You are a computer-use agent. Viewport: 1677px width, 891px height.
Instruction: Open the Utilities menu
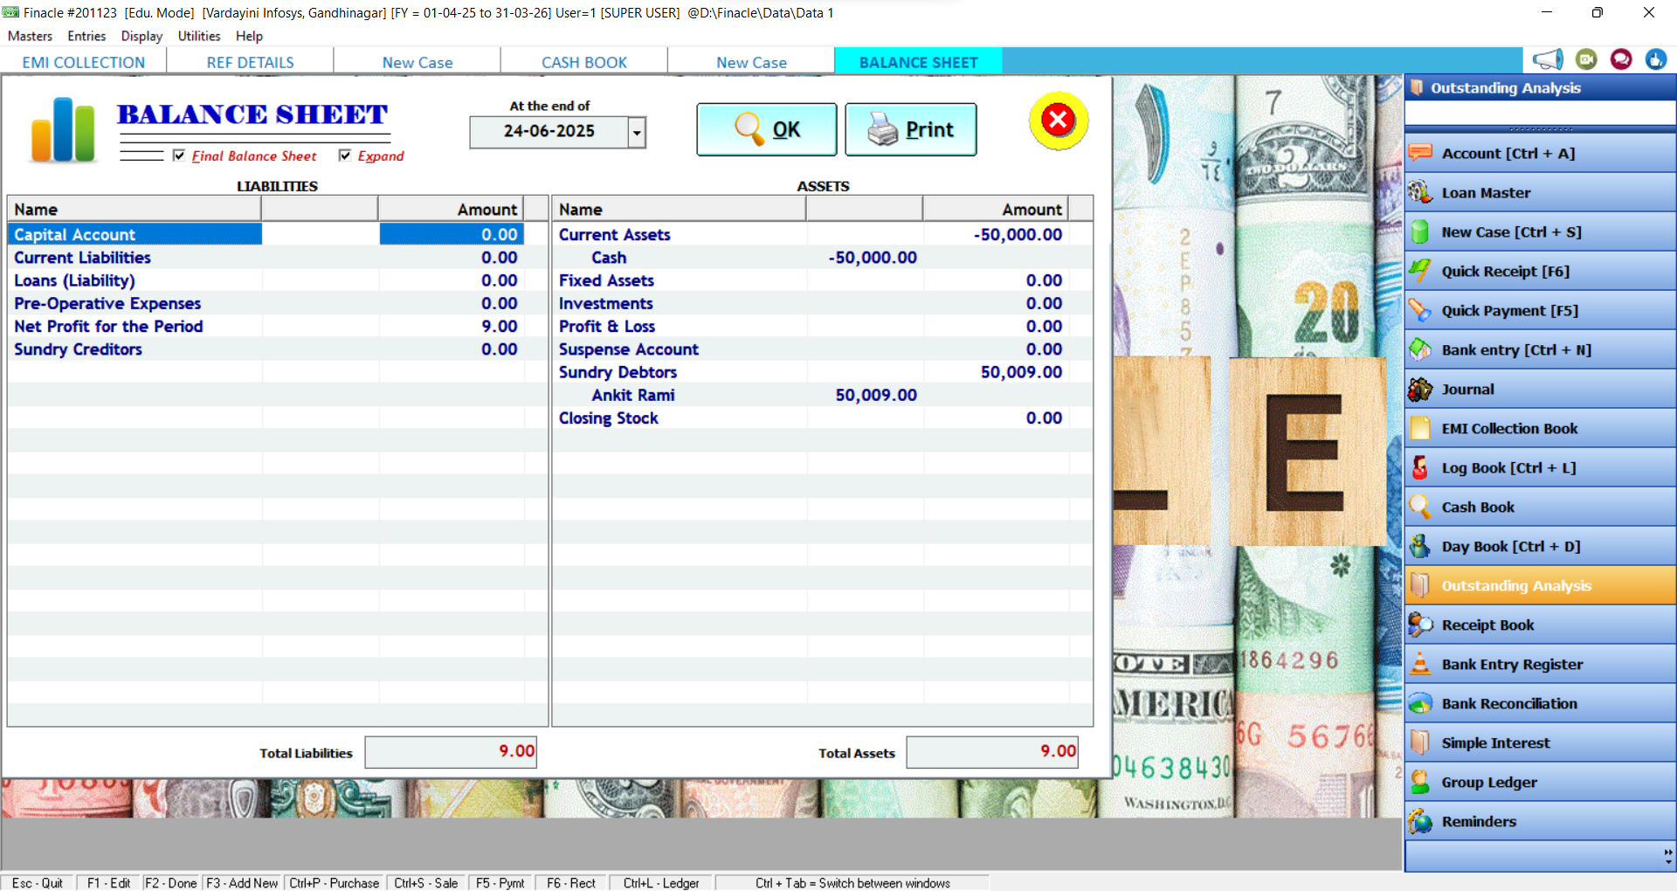(198, 36)
